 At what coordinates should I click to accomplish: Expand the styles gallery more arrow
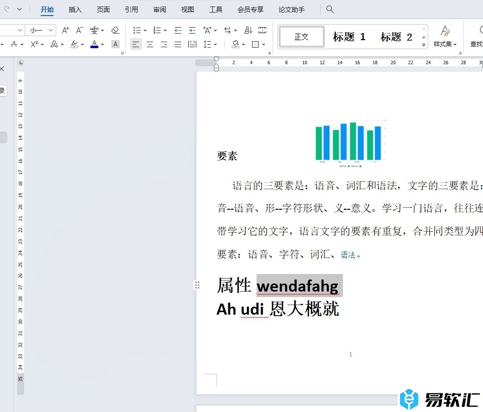(x=424, y=45)
